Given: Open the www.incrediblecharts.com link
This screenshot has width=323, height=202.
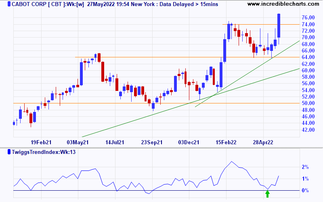Looking at the screenshot, I should [x=283, y=4].
